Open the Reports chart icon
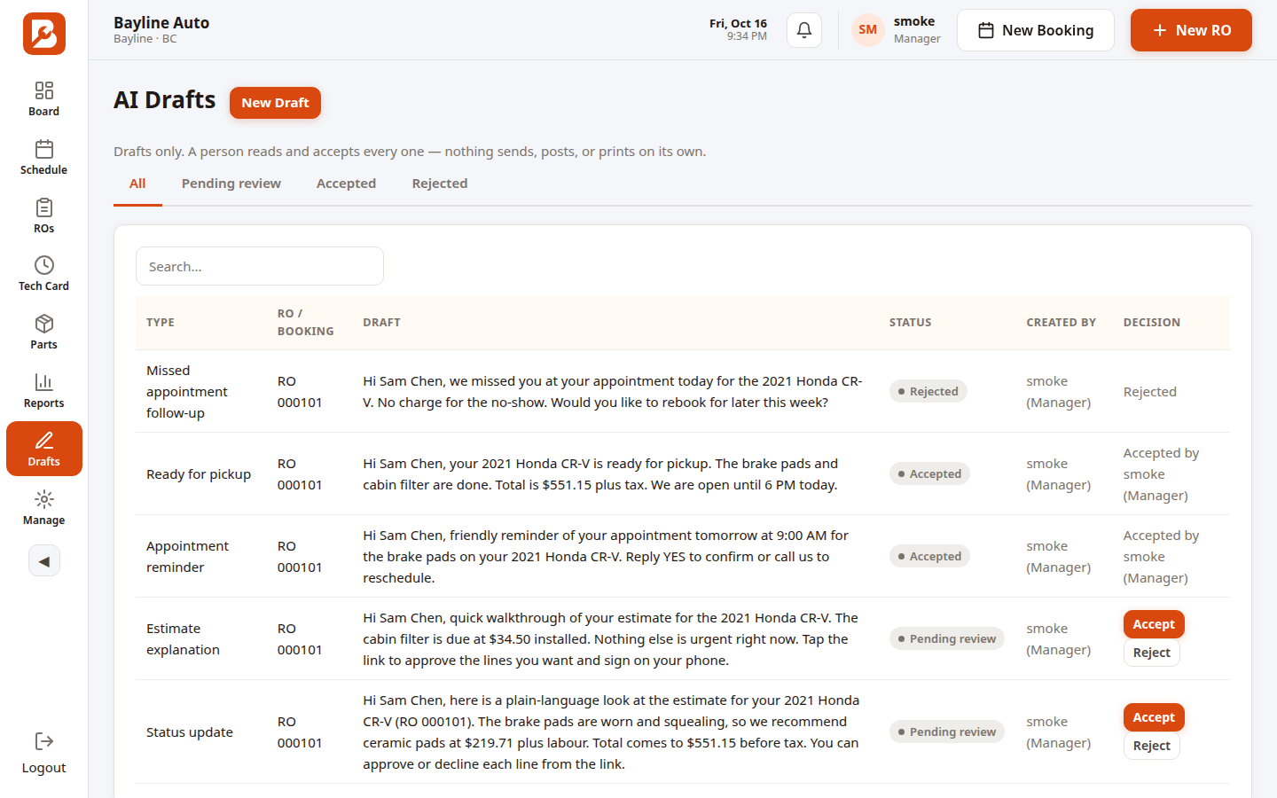This screenshot has height=798, width=1277. click(x=44, y=382)
